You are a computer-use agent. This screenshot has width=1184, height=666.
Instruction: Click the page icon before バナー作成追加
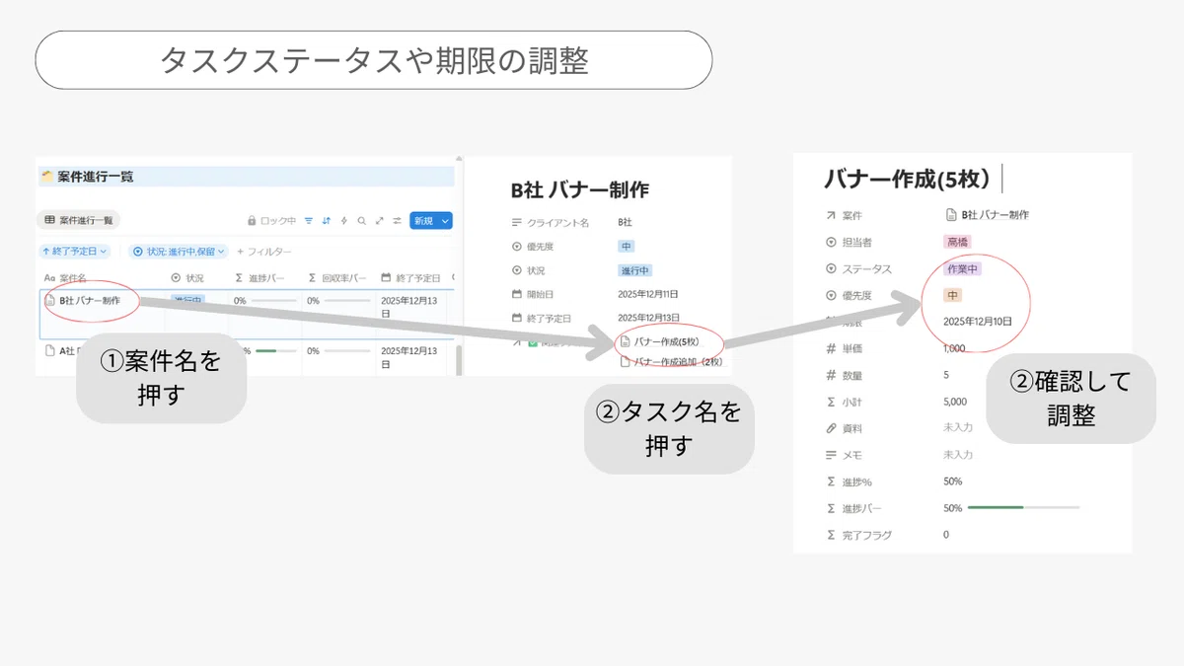[x=625, y=362]
